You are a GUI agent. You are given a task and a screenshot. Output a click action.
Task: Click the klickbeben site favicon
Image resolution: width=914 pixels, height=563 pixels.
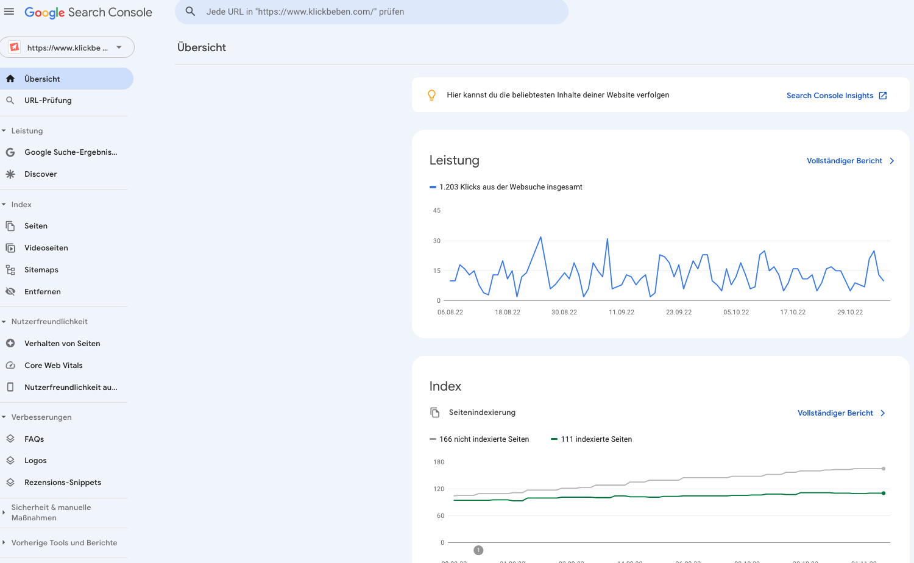(x=15, y=47)
